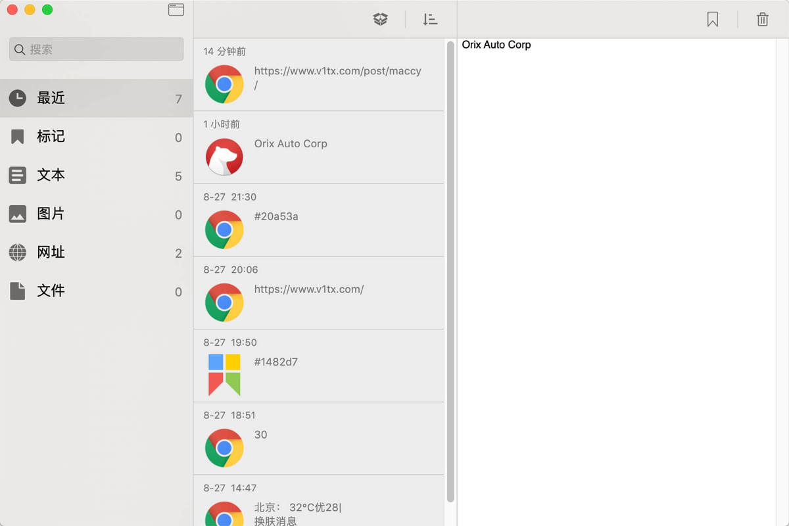Select the clip with text 30
Viewport: 789px width, 526px height.
[x=319, y=439]
